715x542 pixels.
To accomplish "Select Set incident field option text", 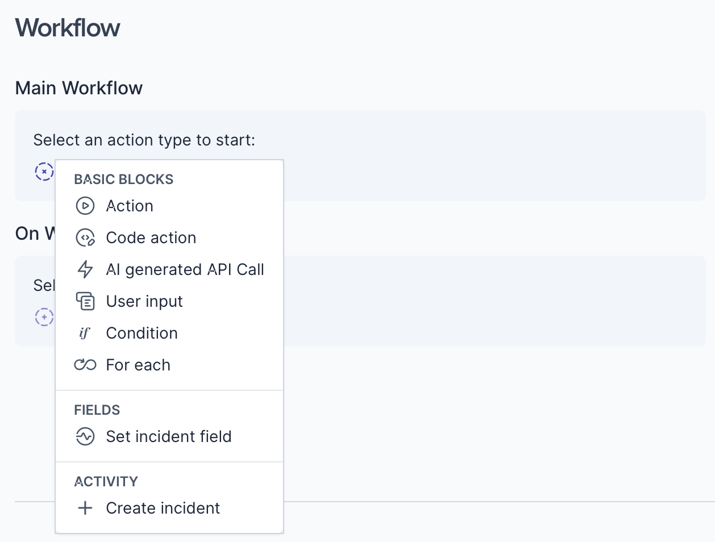I will [x=169, y=436].
